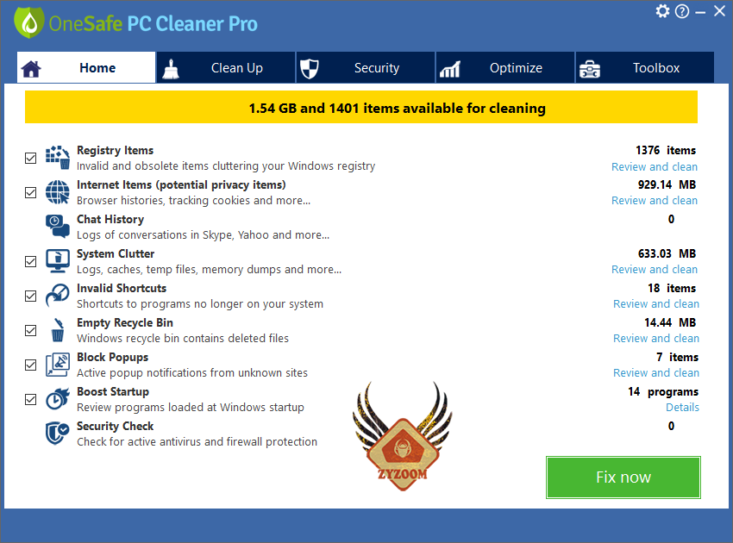Open the Toolbox tab
The height and width of the screenshot is (543, 733).
[645, 68]
